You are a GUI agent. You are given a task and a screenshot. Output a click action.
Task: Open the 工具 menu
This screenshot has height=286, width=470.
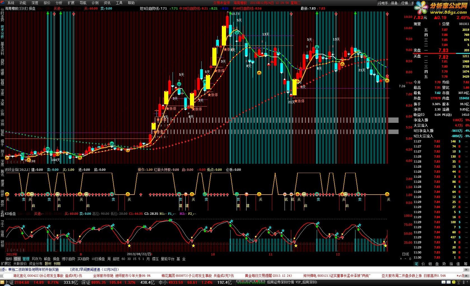(x=119, y=3)
